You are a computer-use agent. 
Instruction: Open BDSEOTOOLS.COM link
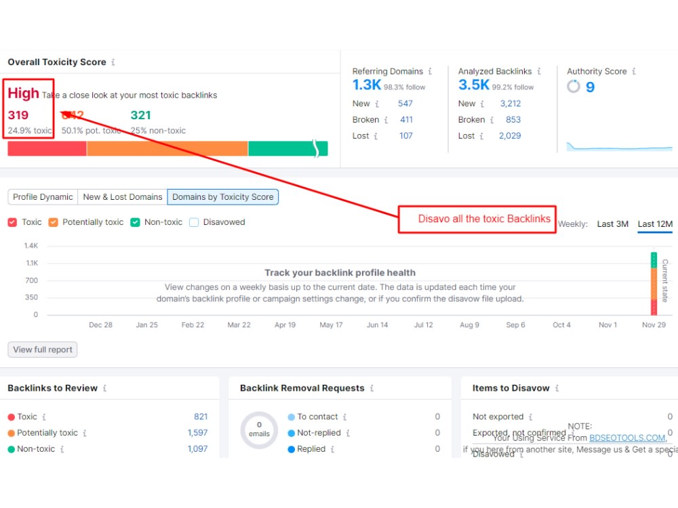pos(627,438)
